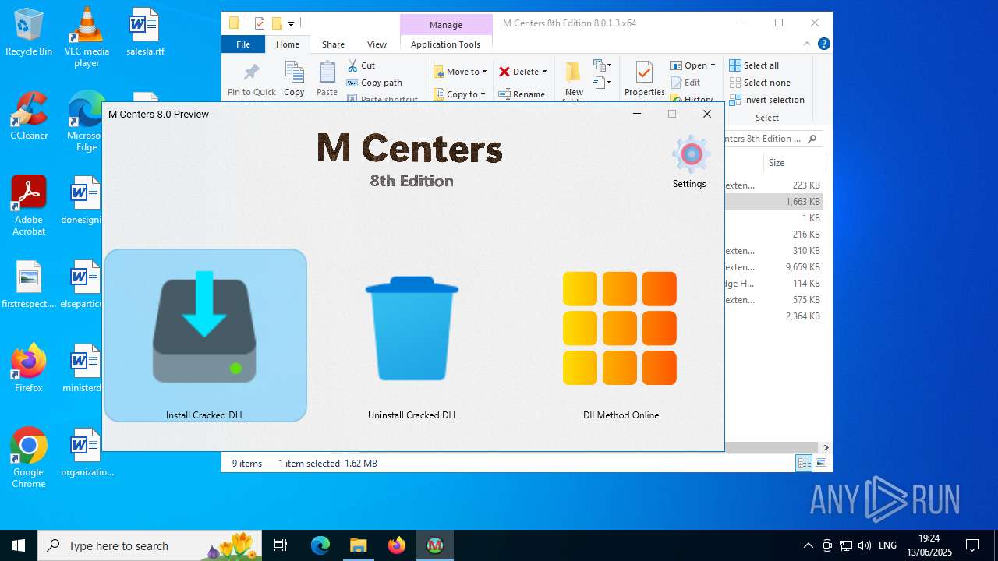Click the Install Cracked DLL drive icon
The image size is (998, 561).
pyautogui.click(x=205, y=326)
